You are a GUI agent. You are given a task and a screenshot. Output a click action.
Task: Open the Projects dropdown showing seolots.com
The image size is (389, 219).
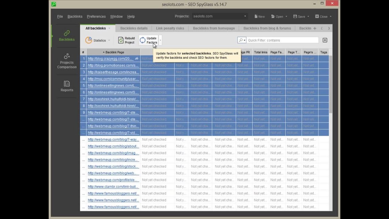(220, 16)
